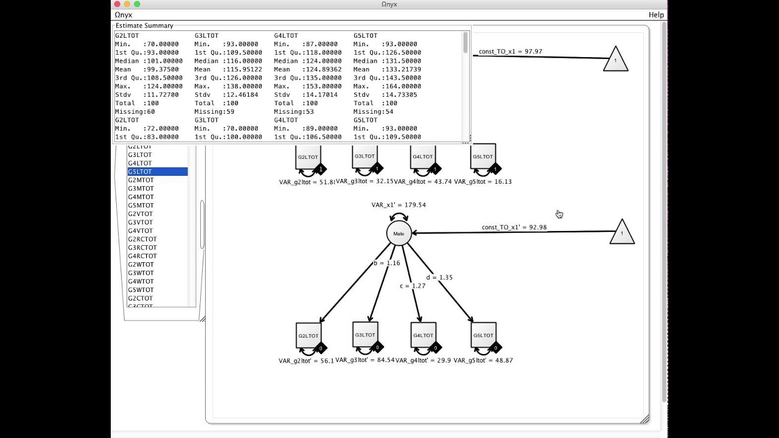Select G2MTOT in the variable list
This screenshot has width=779, height=438.
(x=158, y=180)
